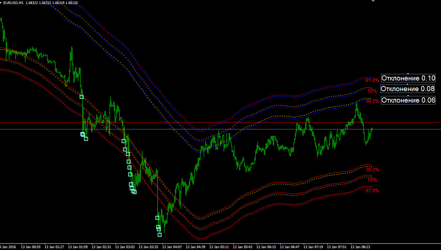Click the 13 Jan 03:35 time label
Viewport: 441px width, 250px height.
pos(149,247)
